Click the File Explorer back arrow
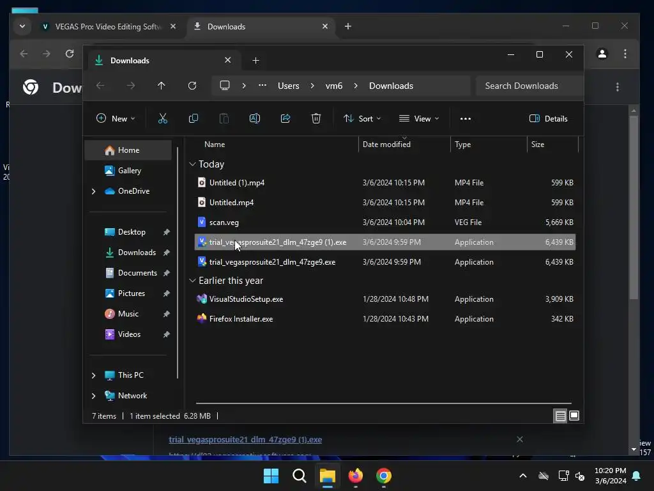The height and width of the screenshot is (491, 654). pos(100,86)
